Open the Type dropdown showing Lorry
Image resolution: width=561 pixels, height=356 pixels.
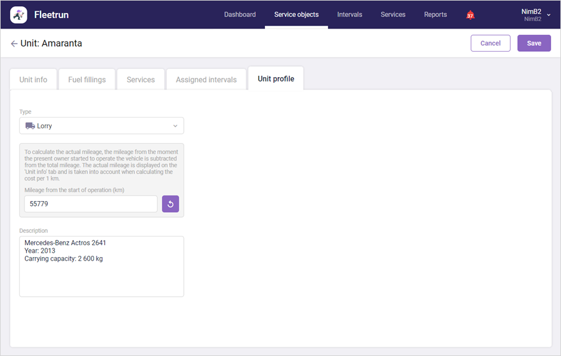pyautogui.click(x=102, y=126)
